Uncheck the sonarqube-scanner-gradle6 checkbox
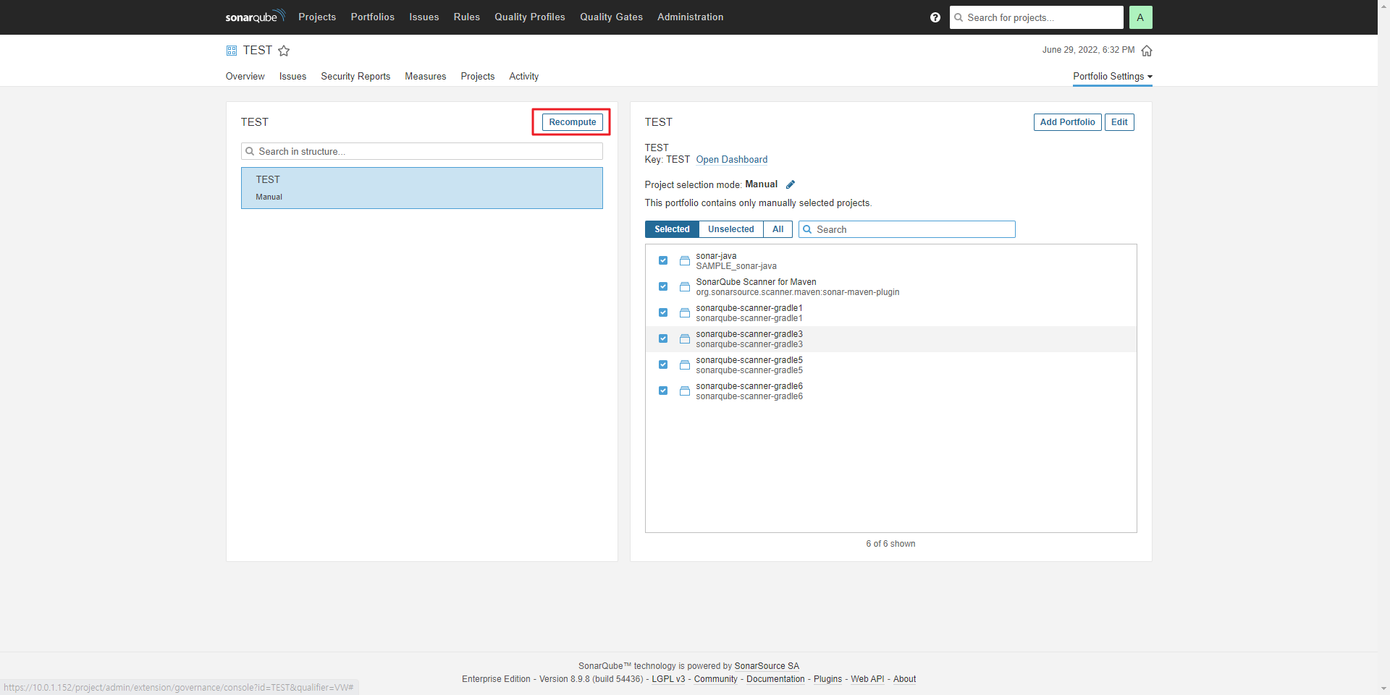This screenshot has width=1390, height=695. (x=662, y=391)
